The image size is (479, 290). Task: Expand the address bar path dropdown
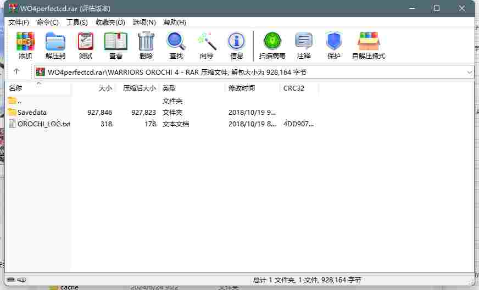click(x=470, y=72)
